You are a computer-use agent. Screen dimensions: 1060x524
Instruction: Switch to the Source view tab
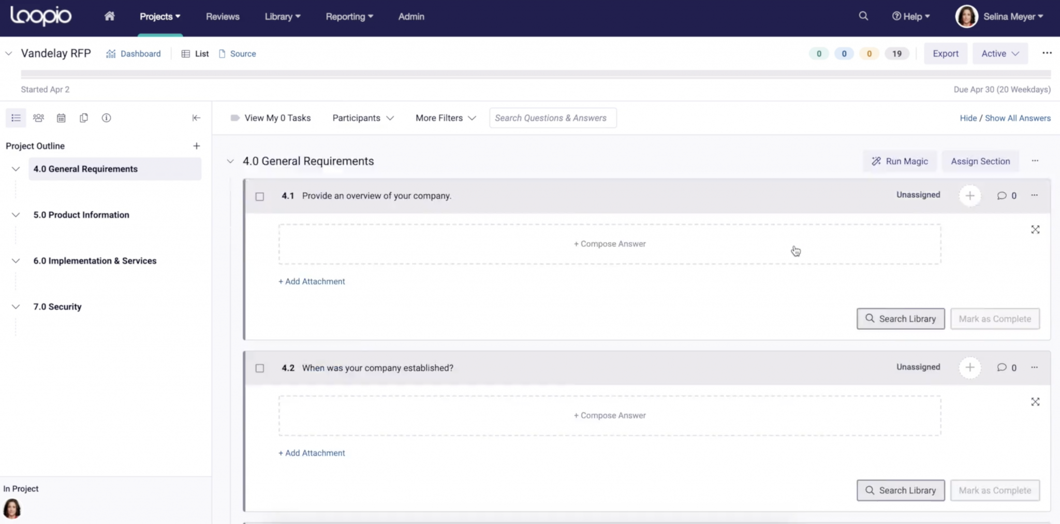238,54
